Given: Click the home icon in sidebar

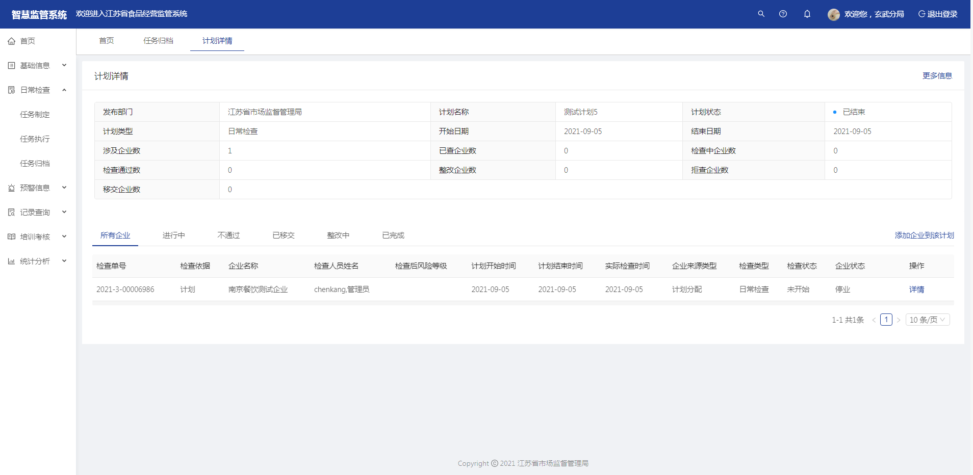Looking at the screenshot, I should point(11,41).
